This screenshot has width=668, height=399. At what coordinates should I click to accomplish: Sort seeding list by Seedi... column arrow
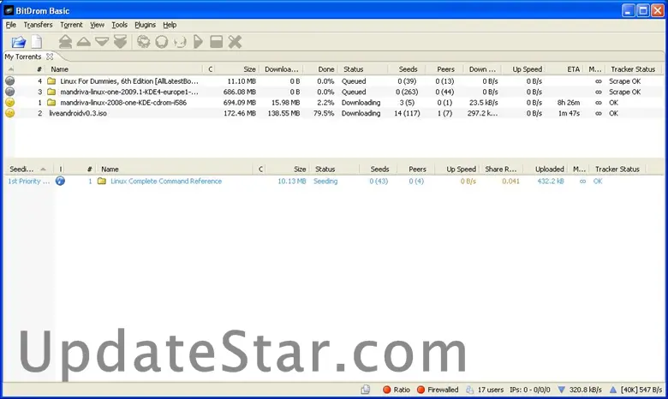click(x=43, y=169)
